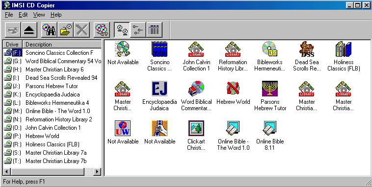
Task: Switch to small icons tree view button
Action: [x=138, y=30]
